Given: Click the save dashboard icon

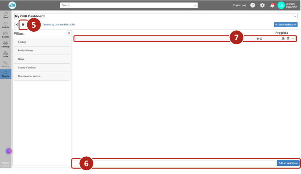Looking at the screenshot, I should [23, 25].
